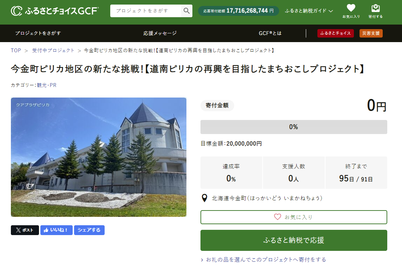Open favorites via the heart icon in header
This screenshot has width=402, height=267.
[x=351, y=11]
